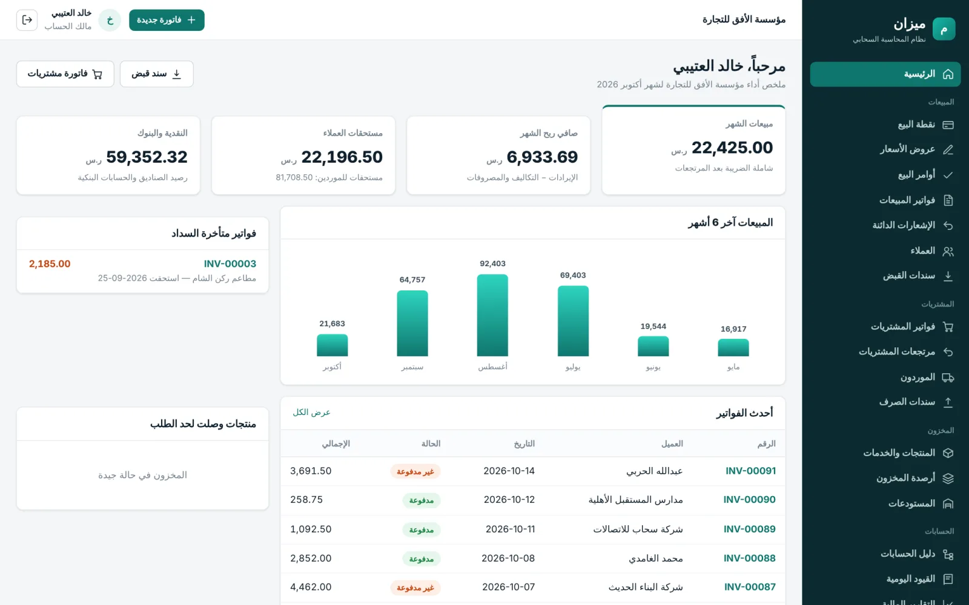
Task: Click the download icon for سندات القبض
Action: 948,276
